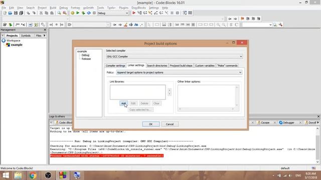Switch to the Search directories tab
The width and height of the screenshot is (321, 180).
(157, 65)
